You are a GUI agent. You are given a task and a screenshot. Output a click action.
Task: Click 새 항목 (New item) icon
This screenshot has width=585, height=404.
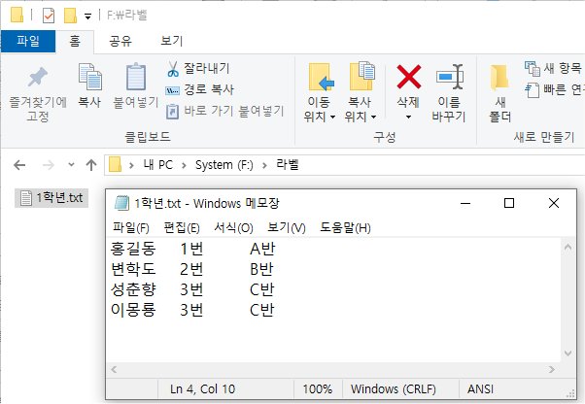pyautogui.click(x=532, y=69)
